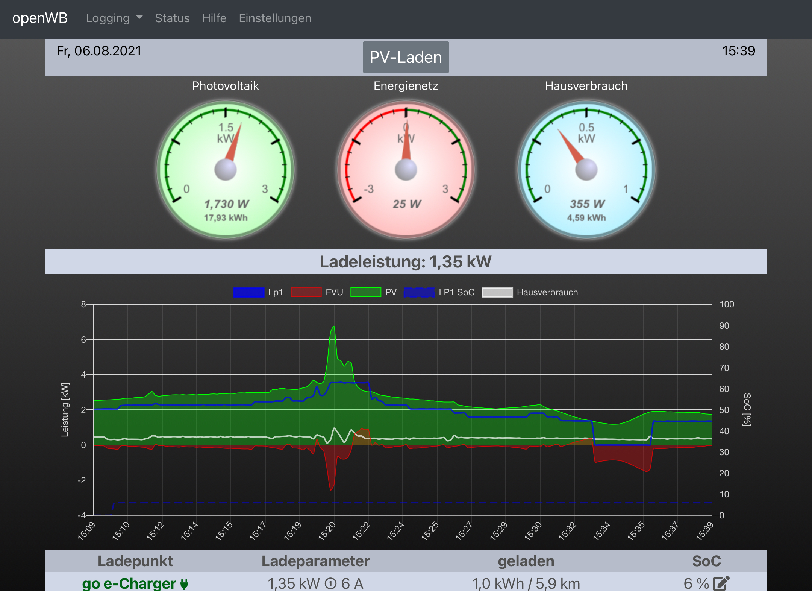This screenshot has width=812, height=591.
Task: Click the Logging dropdown caret arrow
Action: 139,18
